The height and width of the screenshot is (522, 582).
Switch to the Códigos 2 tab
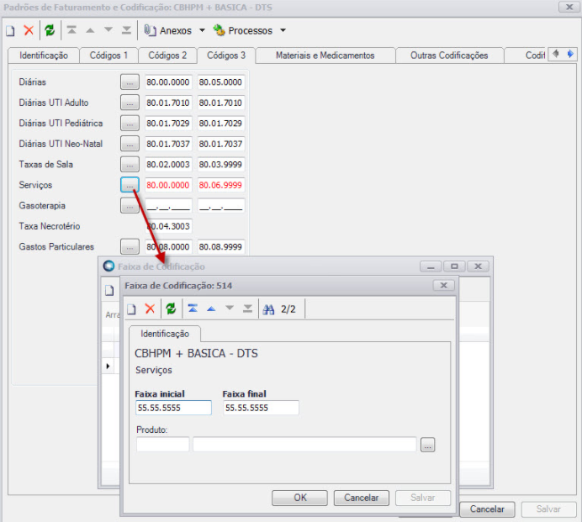tap(167, 55)
